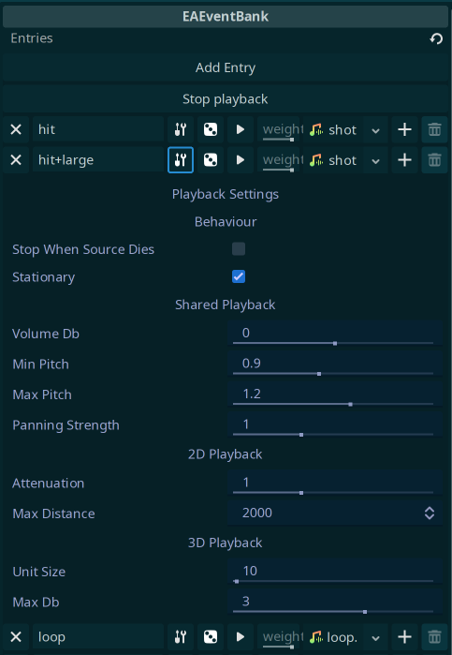The height and width of the screenshot is (655, 452).
Task: Open playback settings for the hit entry
Action: 181,129
